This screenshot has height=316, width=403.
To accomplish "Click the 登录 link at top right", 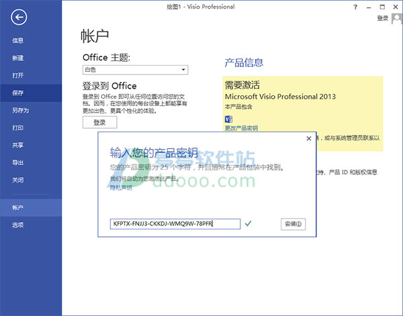I will pos(383,18).
